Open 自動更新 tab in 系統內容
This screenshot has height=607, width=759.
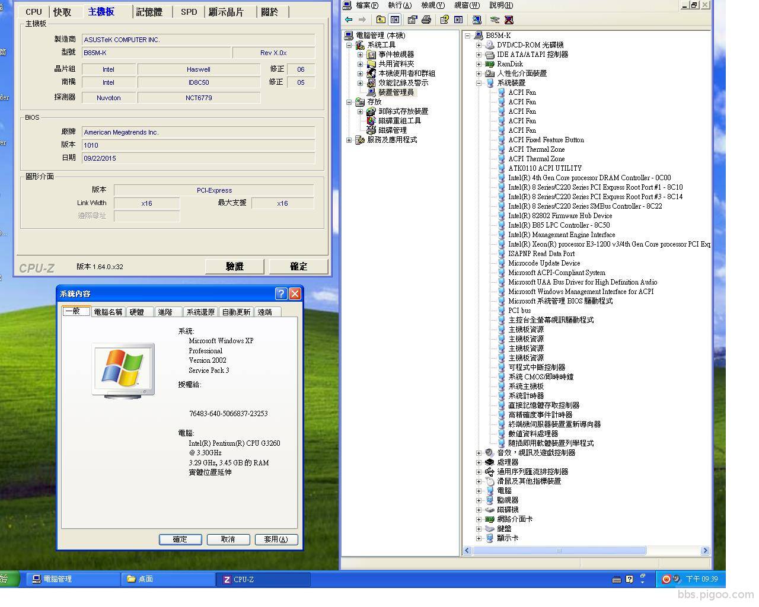pyautogui.click(x=236, y=312)
